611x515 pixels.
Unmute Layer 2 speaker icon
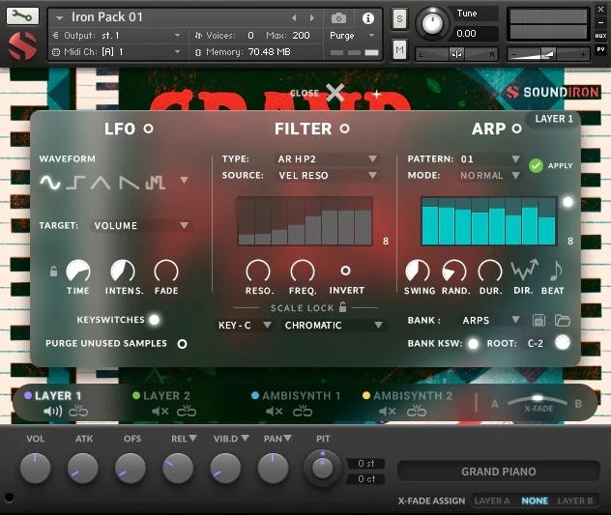point(160,411)
